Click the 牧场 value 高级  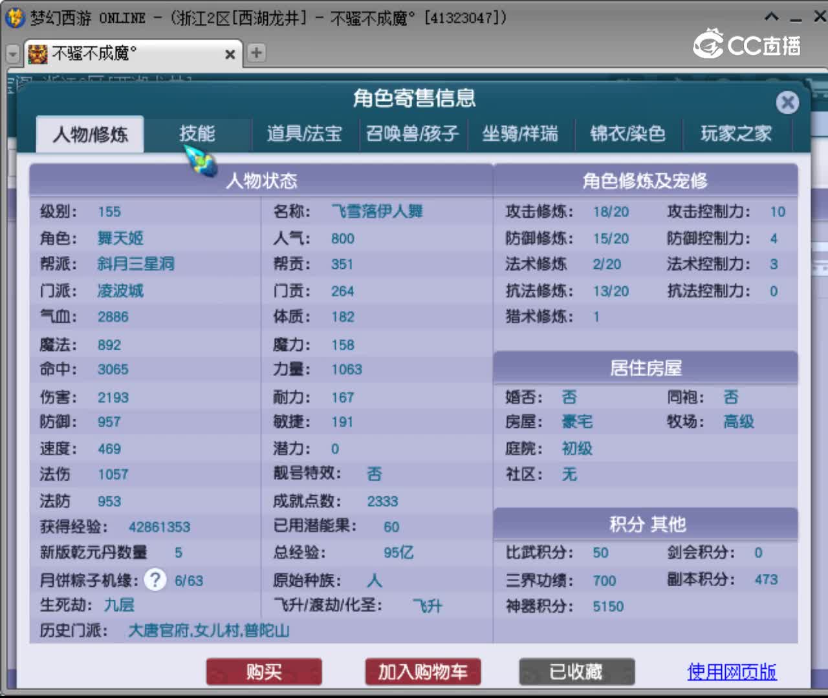tap(739, 422)
